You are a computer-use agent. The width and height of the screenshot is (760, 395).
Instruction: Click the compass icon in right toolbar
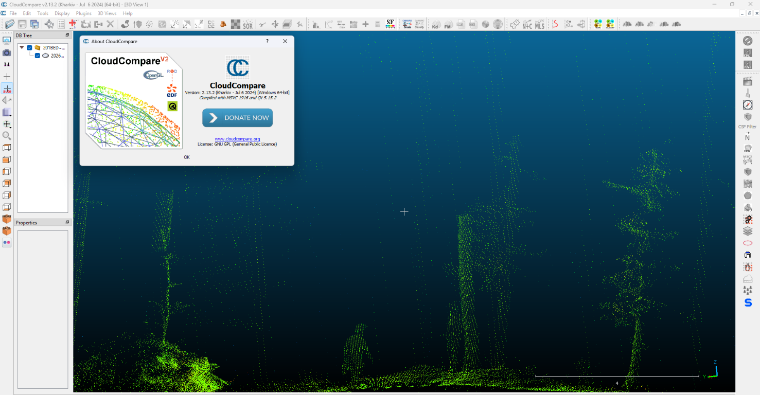coord(748,105)
